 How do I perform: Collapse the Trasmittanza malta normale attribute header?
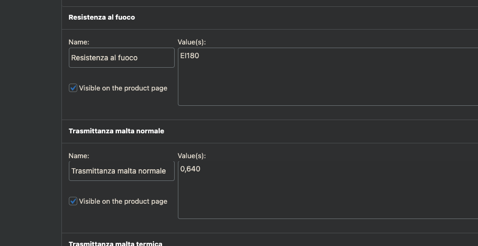(x=270, y=131)
